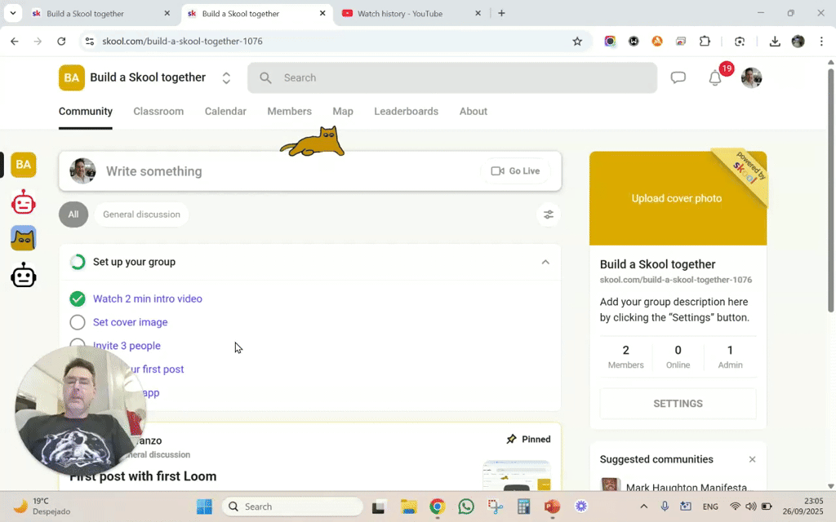Open First post with first Loom post
This screenshot has height=522, width=836.
pos(143,476)
